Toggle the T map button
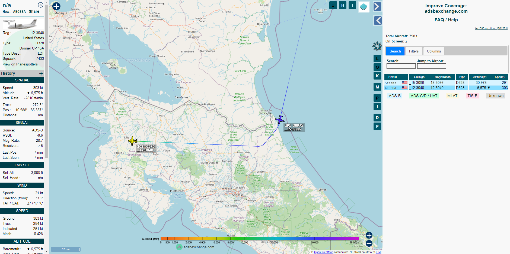Viewport: 510px width, 254px height. click(x=352, y=5)
